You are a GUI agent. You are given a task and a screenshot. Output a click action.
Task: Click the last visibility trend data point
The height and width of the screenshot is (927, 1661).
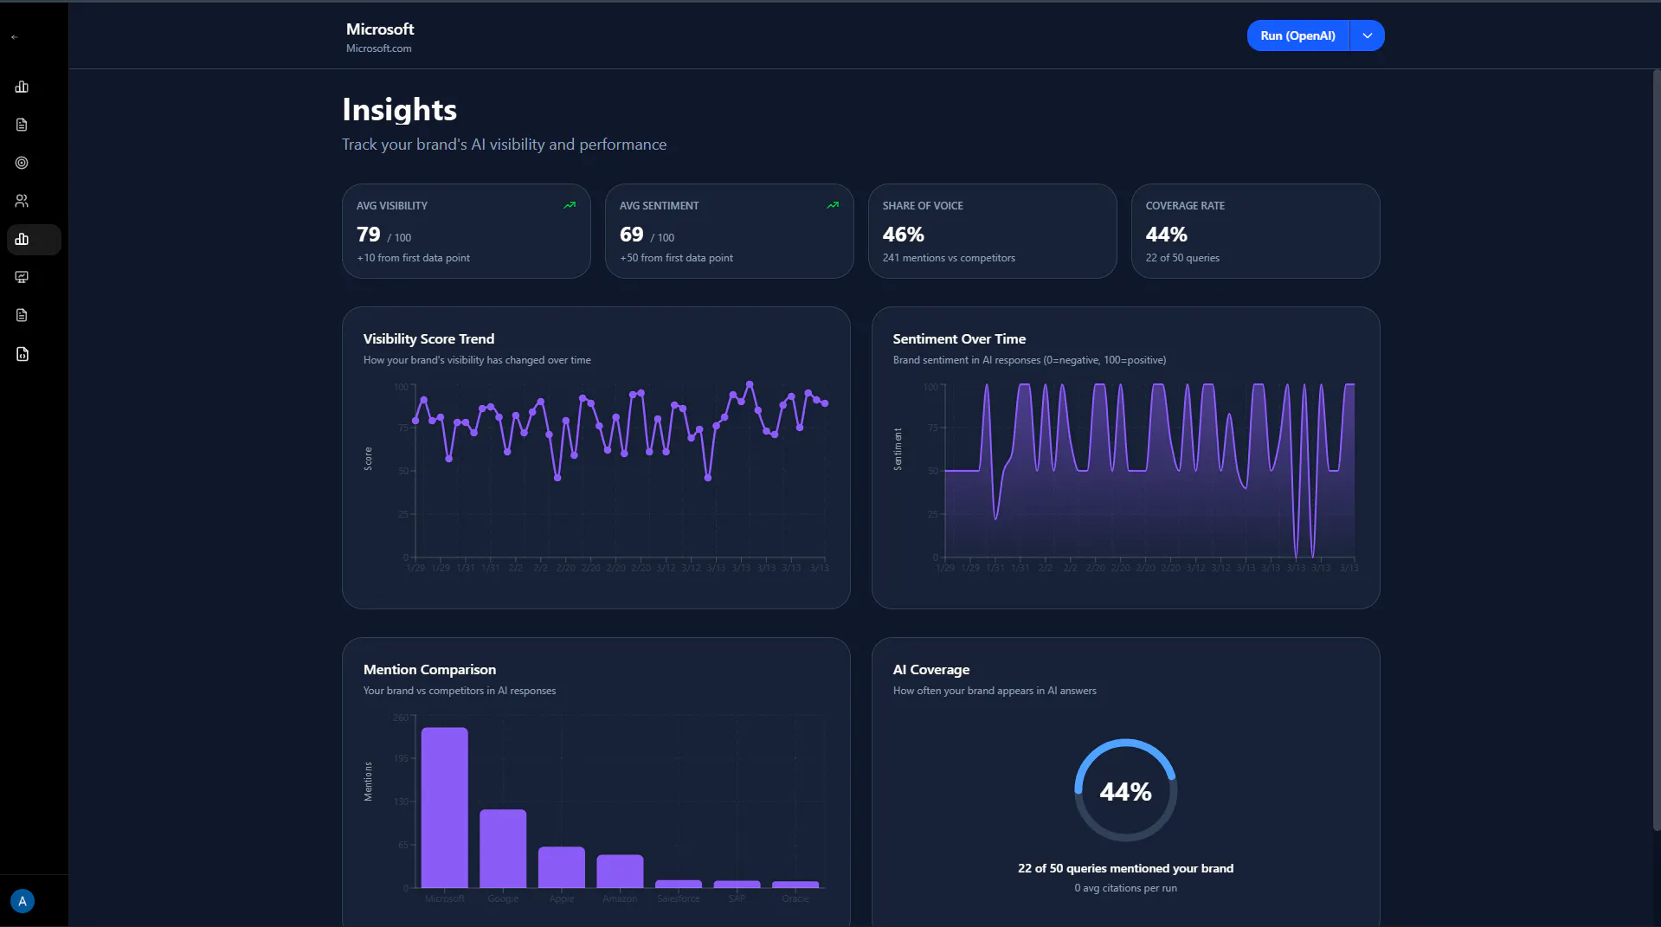pos(825,403)
